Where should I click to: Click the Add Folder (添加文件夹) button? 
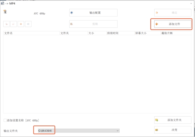(172, 120)
